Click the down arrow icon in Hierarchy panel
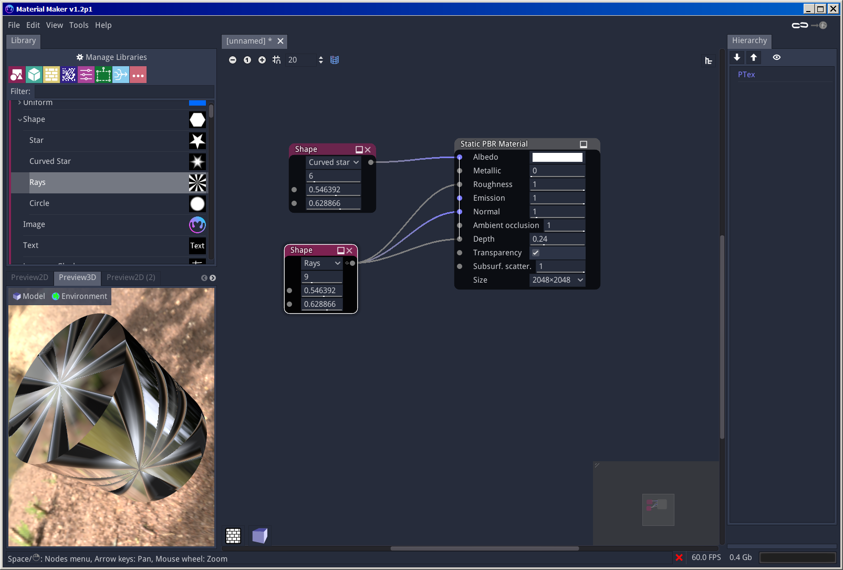 pos(737,57)
